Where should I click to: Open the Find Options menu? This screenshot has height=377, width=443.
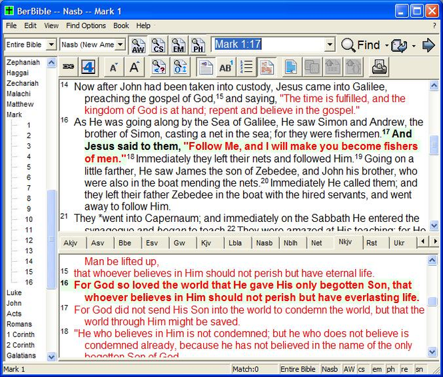[86, 26]
